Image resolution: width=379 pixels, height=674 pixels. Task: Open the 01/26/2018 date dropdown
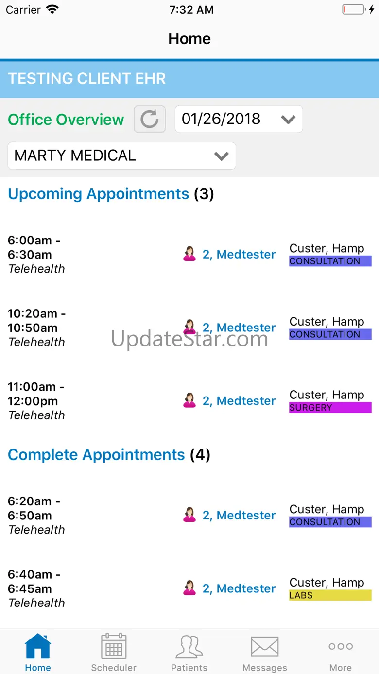[239, 119]
